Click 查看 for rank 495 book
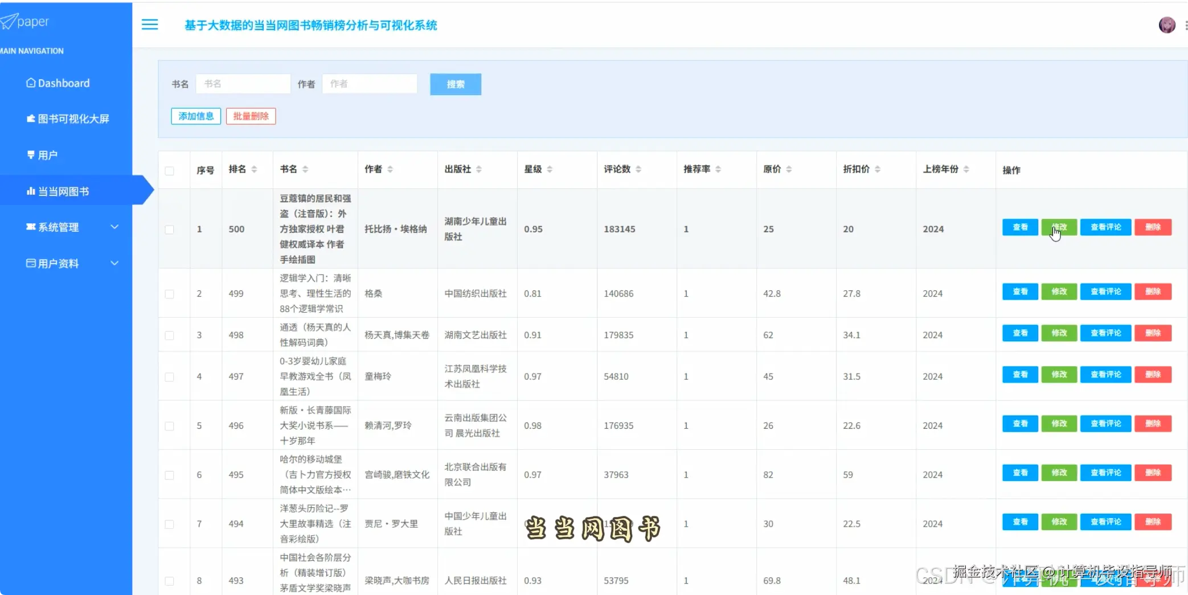The height and width of the screenshot is (595, 1188). pos(1020,473)
